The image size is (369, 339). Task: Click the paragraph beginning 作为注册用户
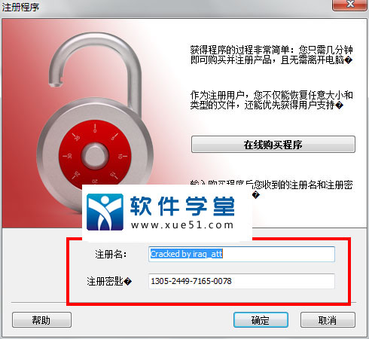272,100
